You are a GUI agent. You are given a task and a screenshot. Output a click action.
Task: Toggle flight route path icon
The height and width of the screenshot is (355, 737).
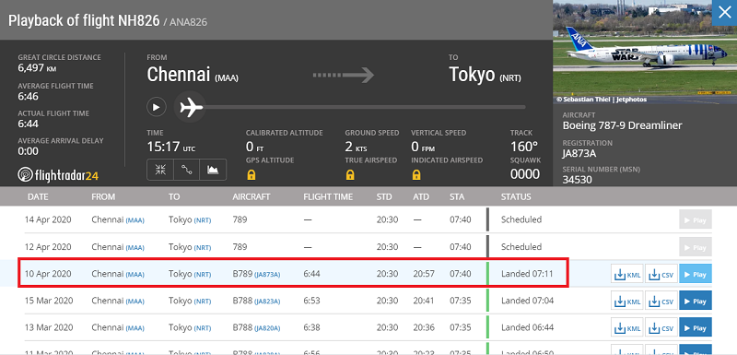tap(187, 170)
